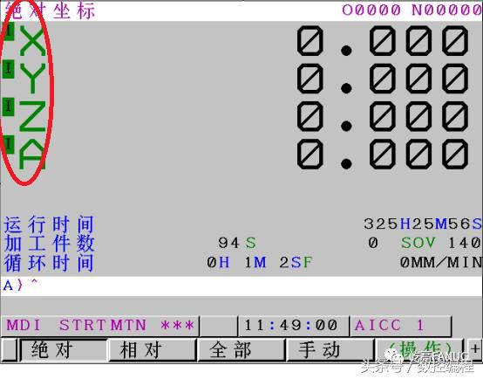Viewport: 483px width, 379px height.
Task: Click the MTN motion status indicator
Action: (128, 326)
